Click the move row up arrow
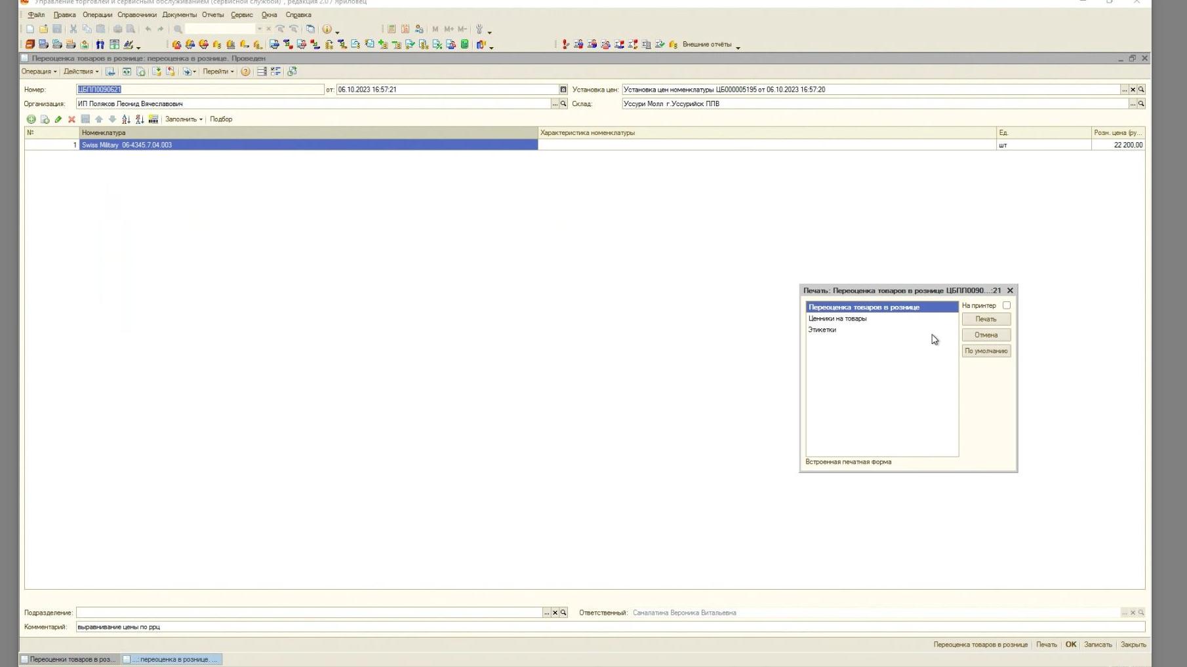 (99, 119)
